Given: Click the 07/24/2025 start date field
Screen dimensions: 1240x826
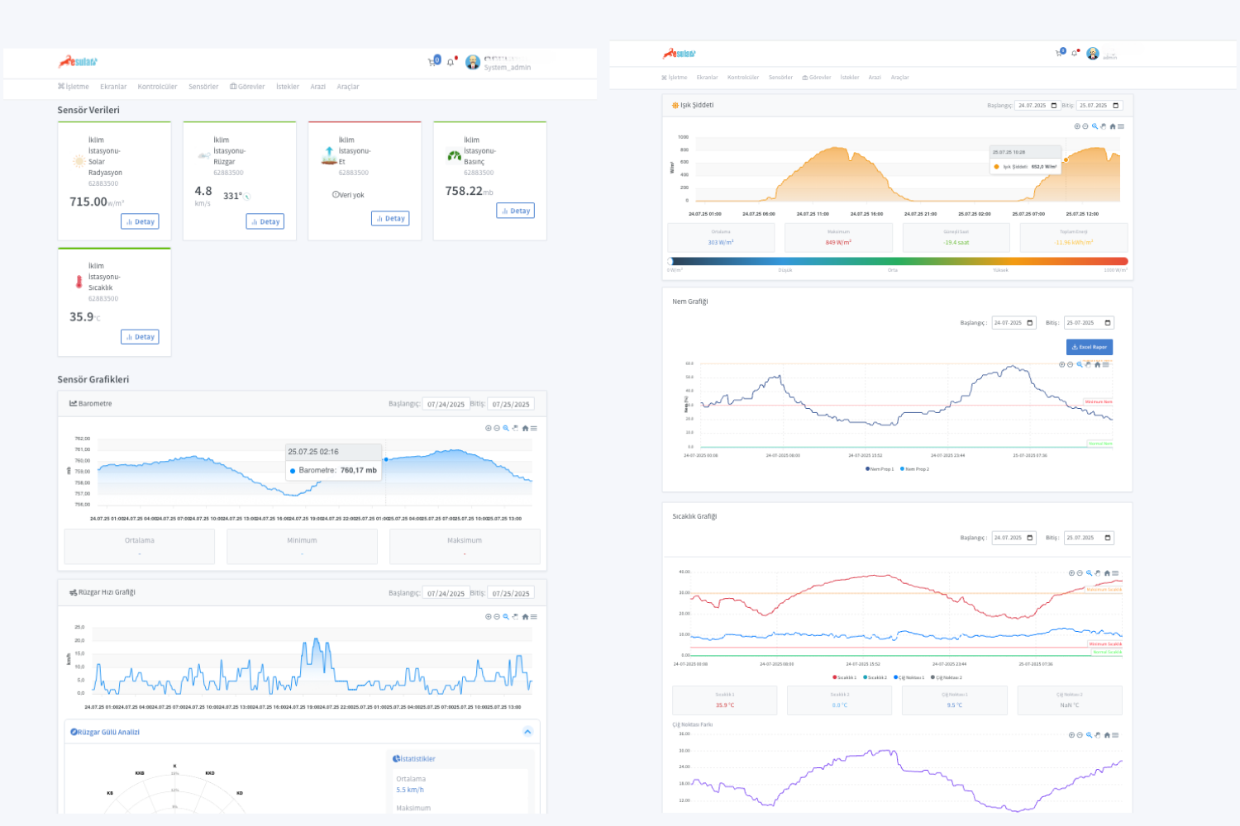Looking at the screenshot, I should [x=447, y=403].
